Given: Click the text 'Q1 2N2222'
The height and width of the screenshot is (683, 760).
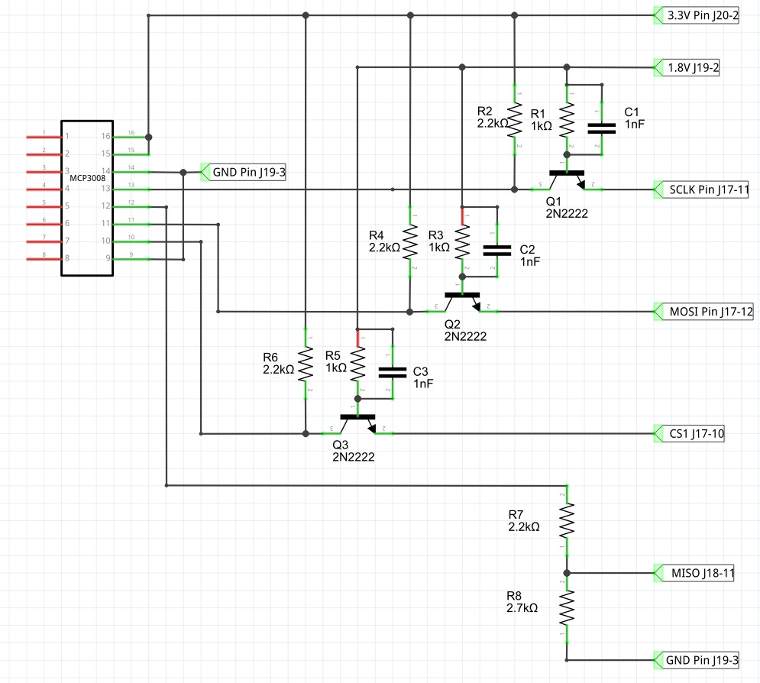Looking at the screenshot, I should [x=567, y=208].
